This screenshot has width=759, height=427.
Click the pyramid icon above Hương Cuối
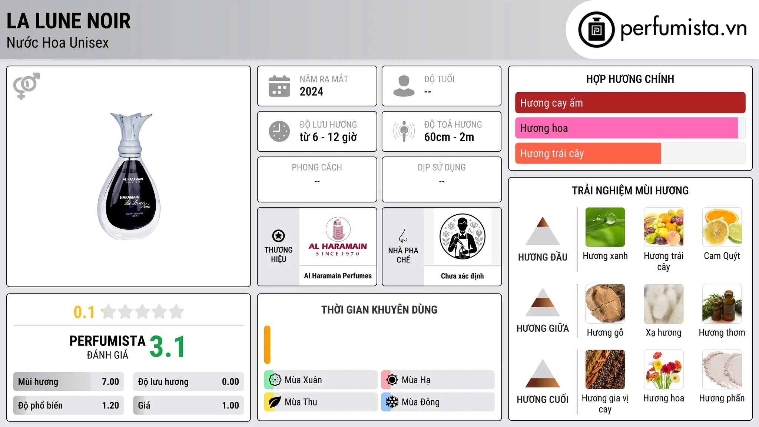(x=543, y=373)
